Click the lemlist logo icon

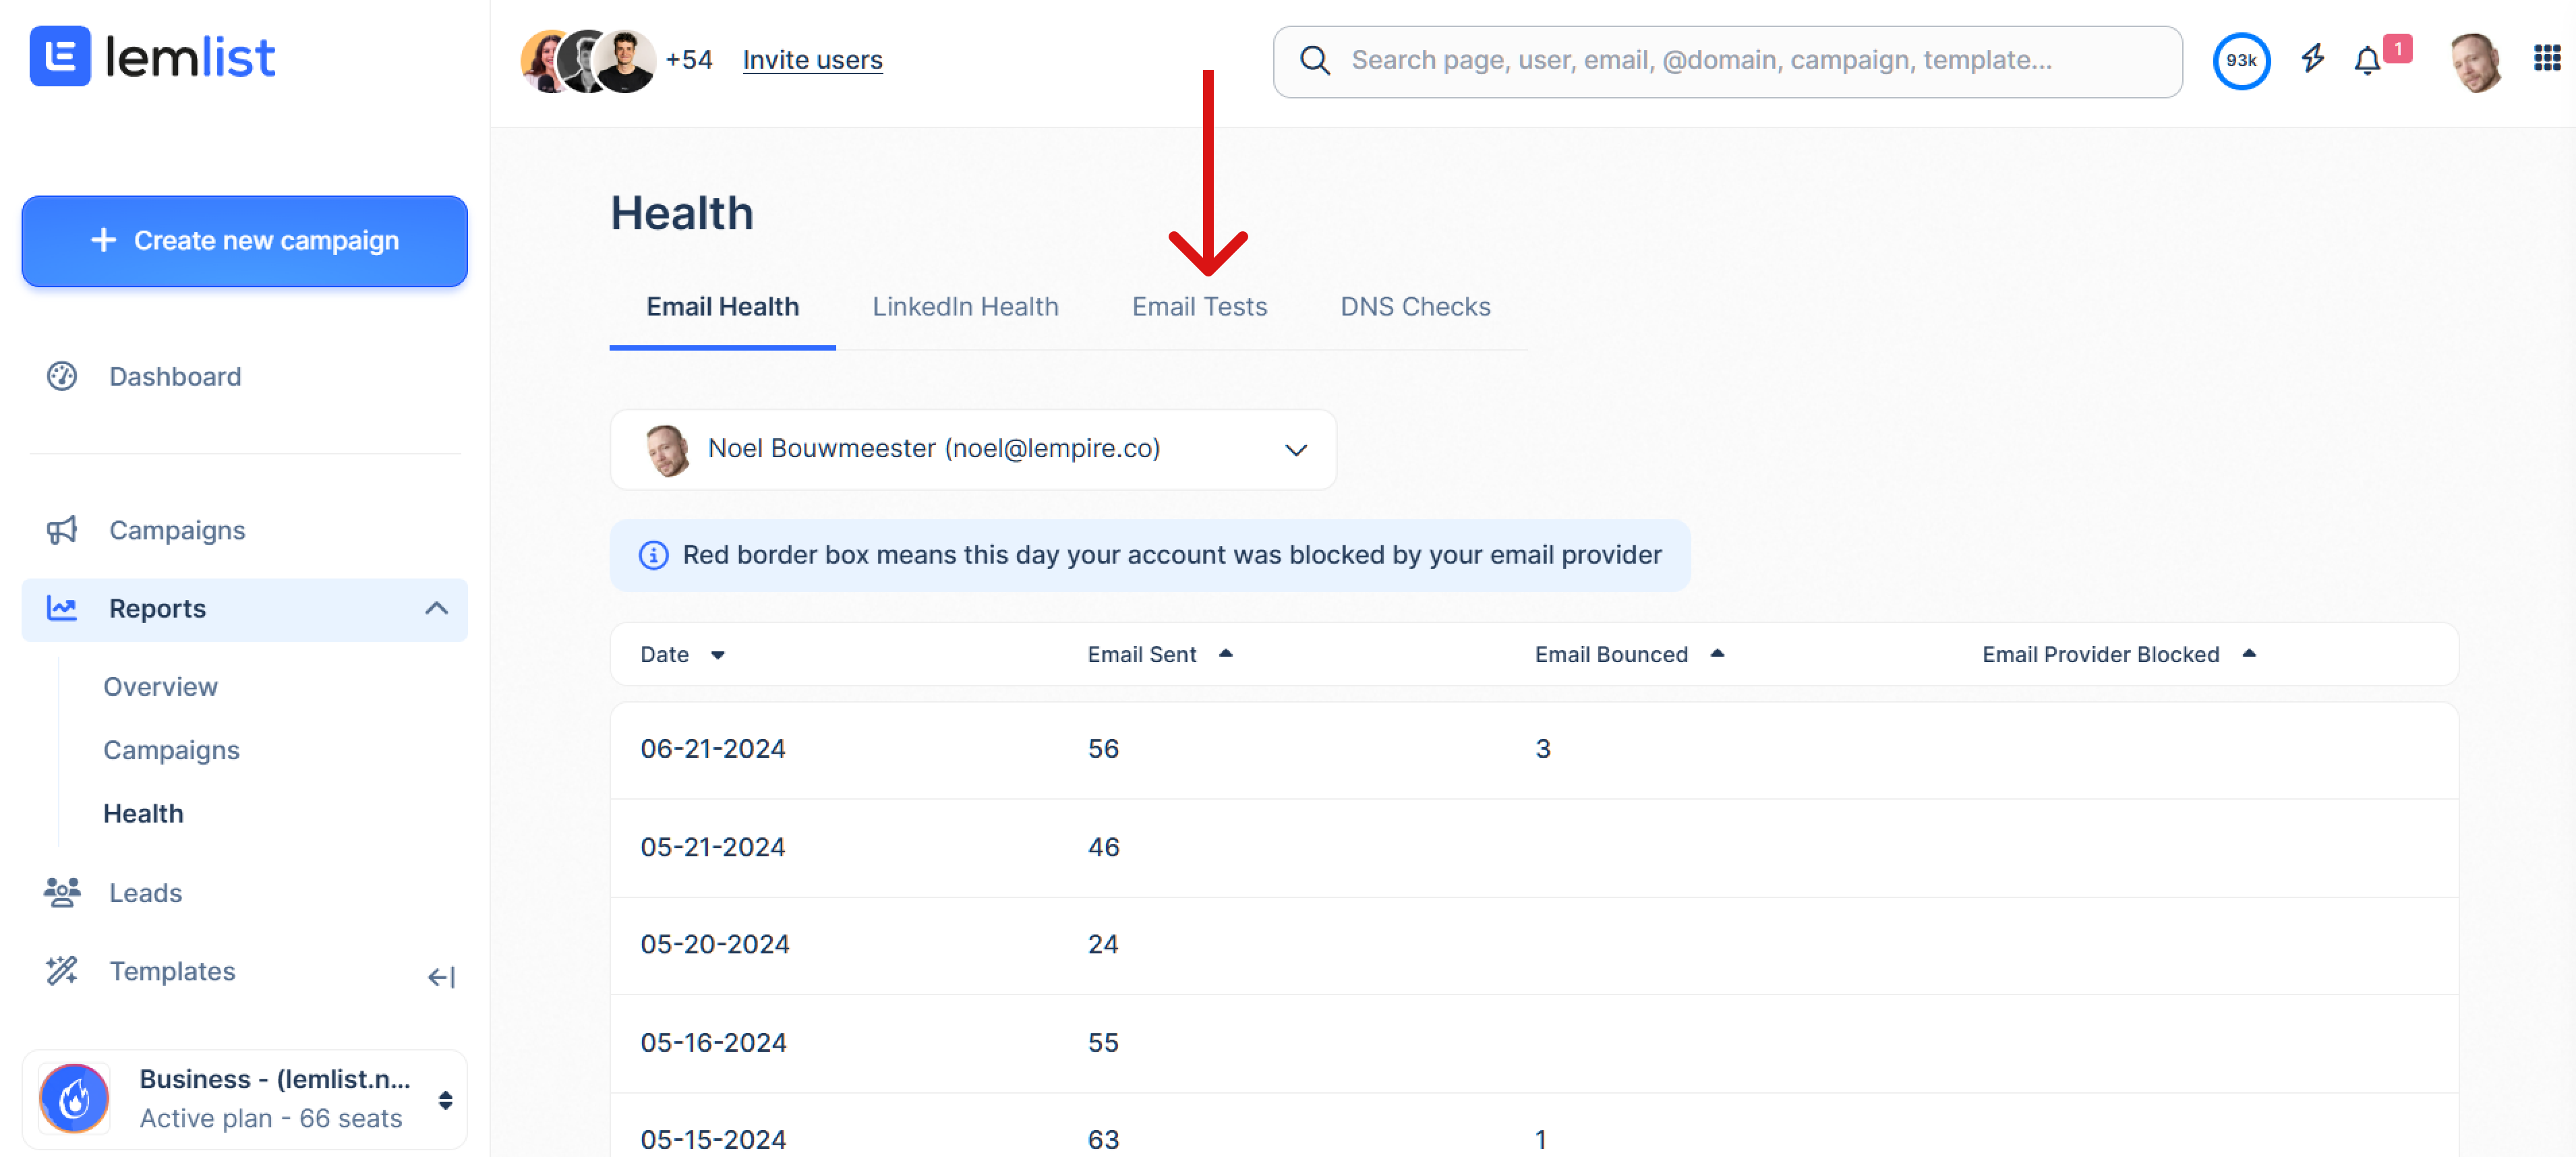point(60,57)
